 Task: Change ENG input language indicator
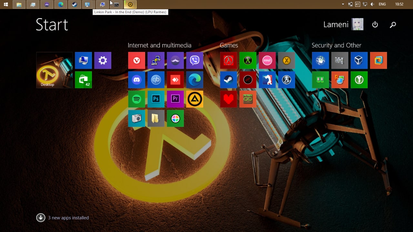pos(382,4)
